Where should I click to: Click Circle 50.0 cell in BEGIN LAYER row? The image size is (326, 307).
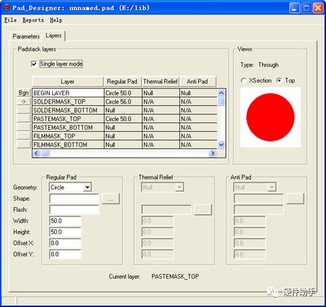click(x=123, y=93)
